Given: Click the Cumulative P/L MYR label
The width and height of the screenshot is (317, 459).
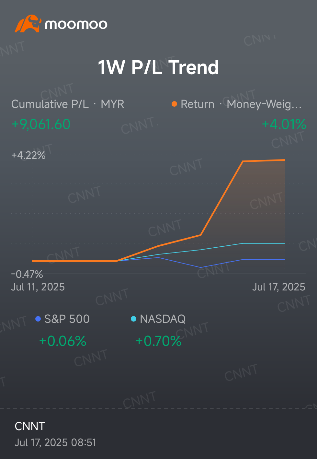Looking at the screenshot, I should tap(68, 104).
